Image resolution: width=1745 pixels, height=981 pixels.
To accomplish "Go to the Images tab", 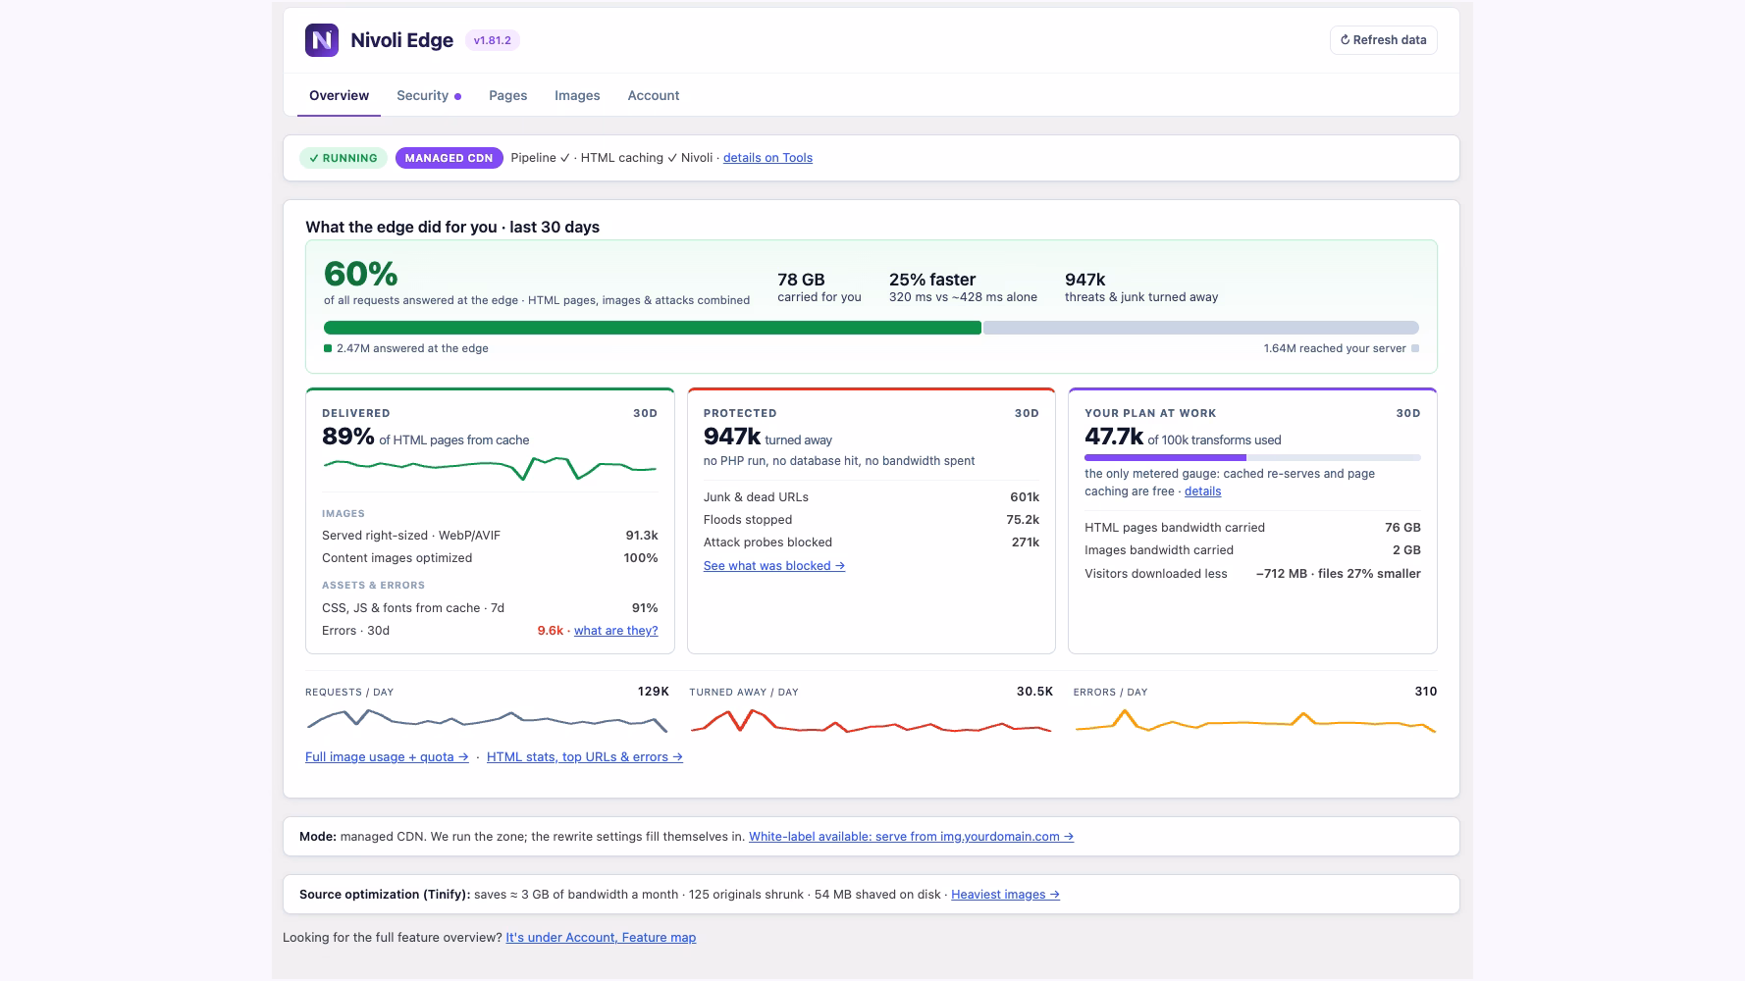I will tap(577, 95).
